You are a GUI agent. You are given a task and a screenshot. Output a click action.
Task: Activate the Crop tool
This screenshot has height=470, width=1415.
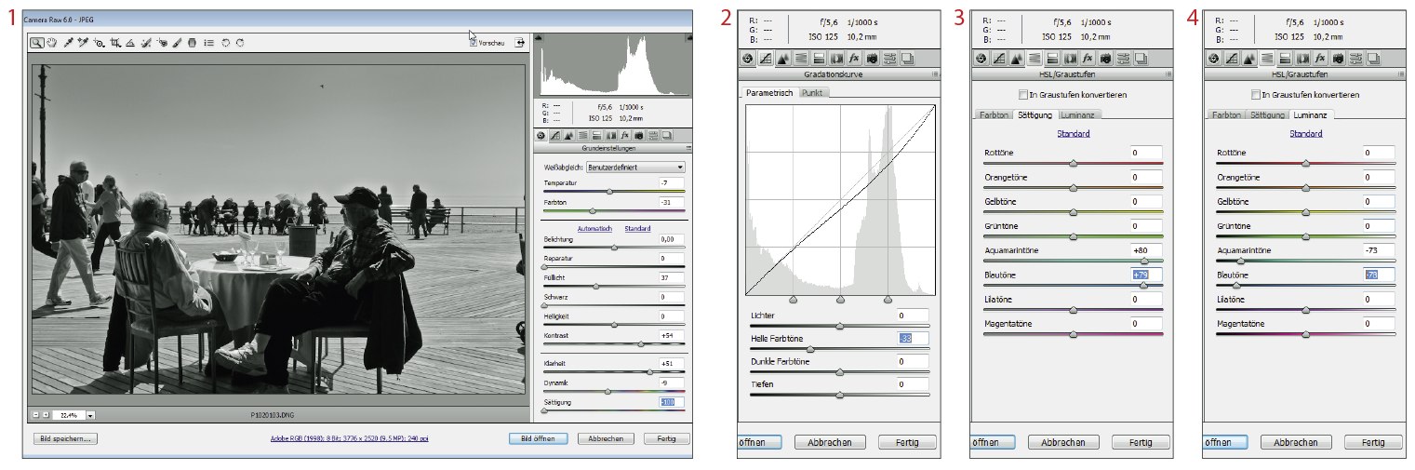pyautogui.click(x=114, y=42)
